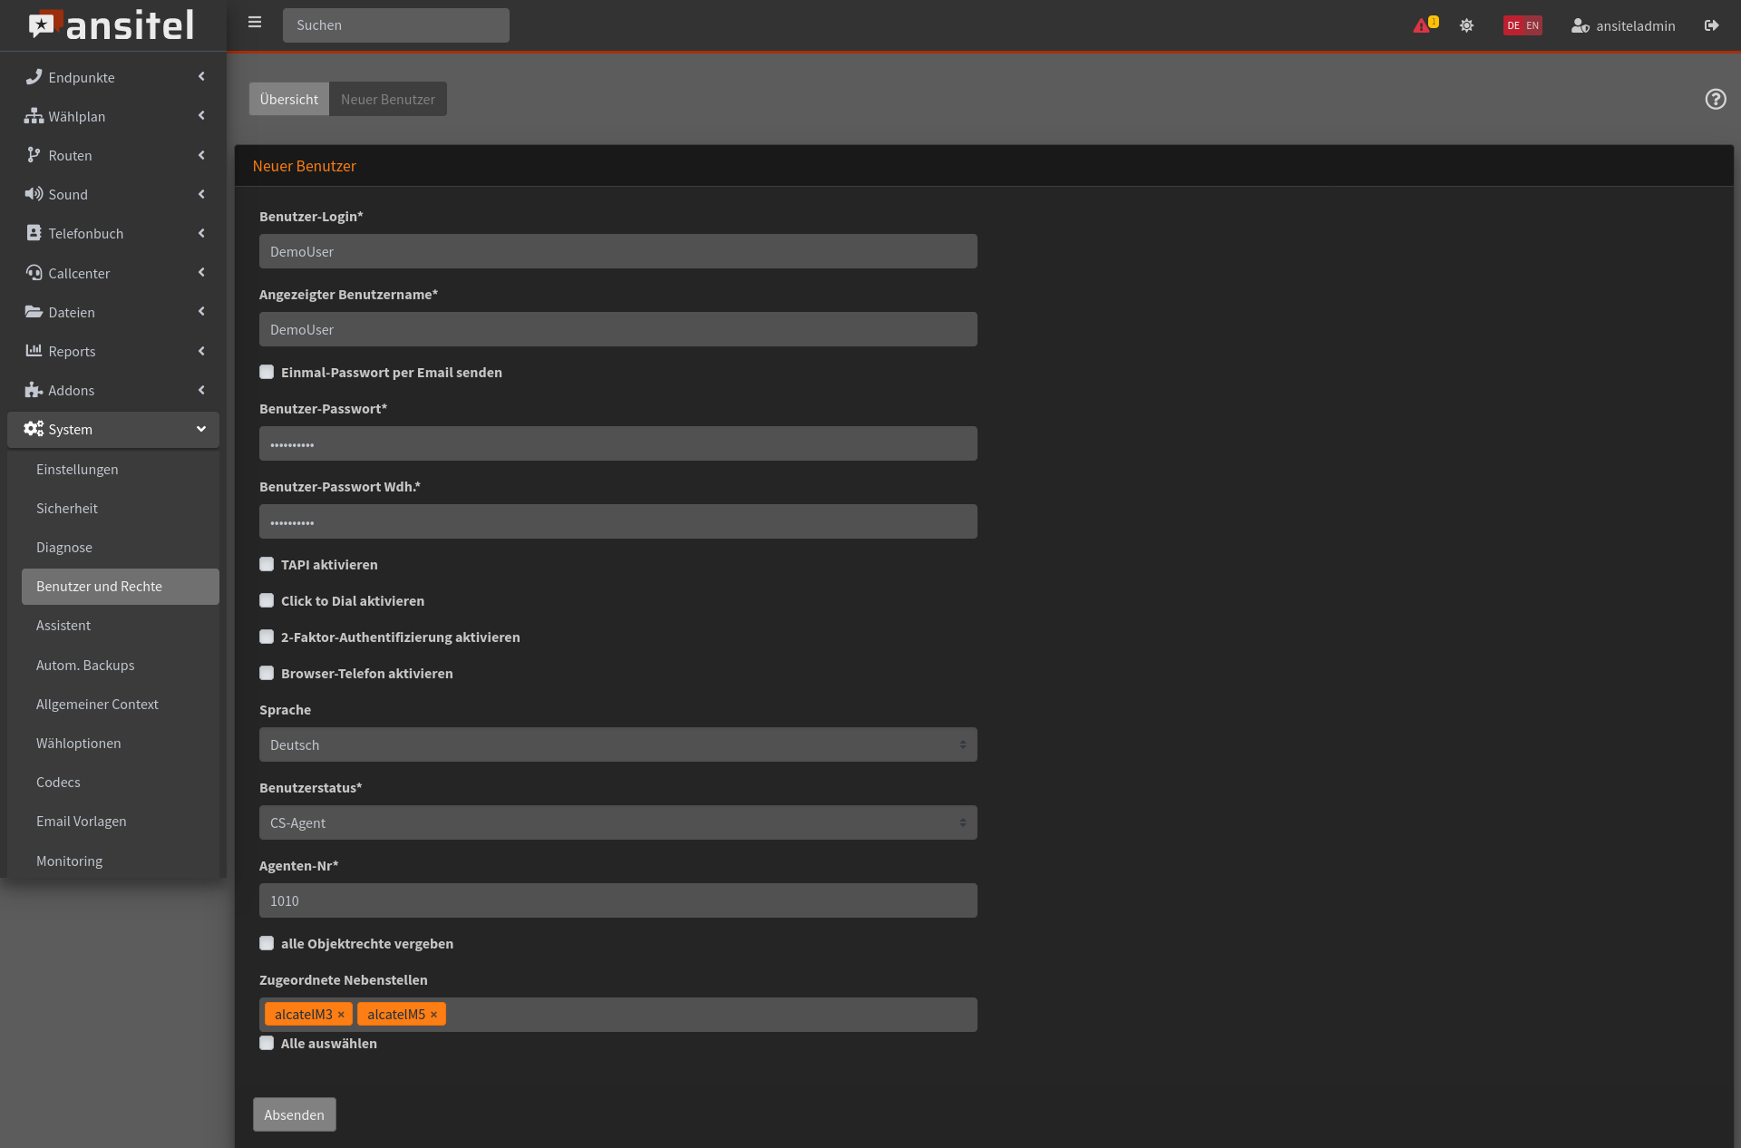Viewport: 1741px width, 1148px height.
Task: Open the Benutzerstatus dropdown
Action: coord(618,822)
